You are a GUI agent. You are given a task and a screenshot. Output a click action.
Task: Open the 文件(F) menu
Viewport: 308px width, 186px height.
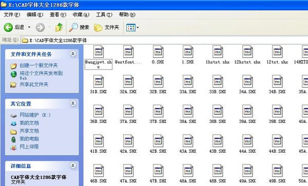[x=12, y=15]
